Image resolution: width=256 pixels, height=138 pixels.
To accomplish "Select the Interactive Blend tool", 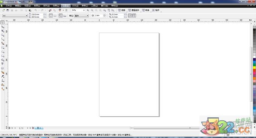I will tap(3, 72).
